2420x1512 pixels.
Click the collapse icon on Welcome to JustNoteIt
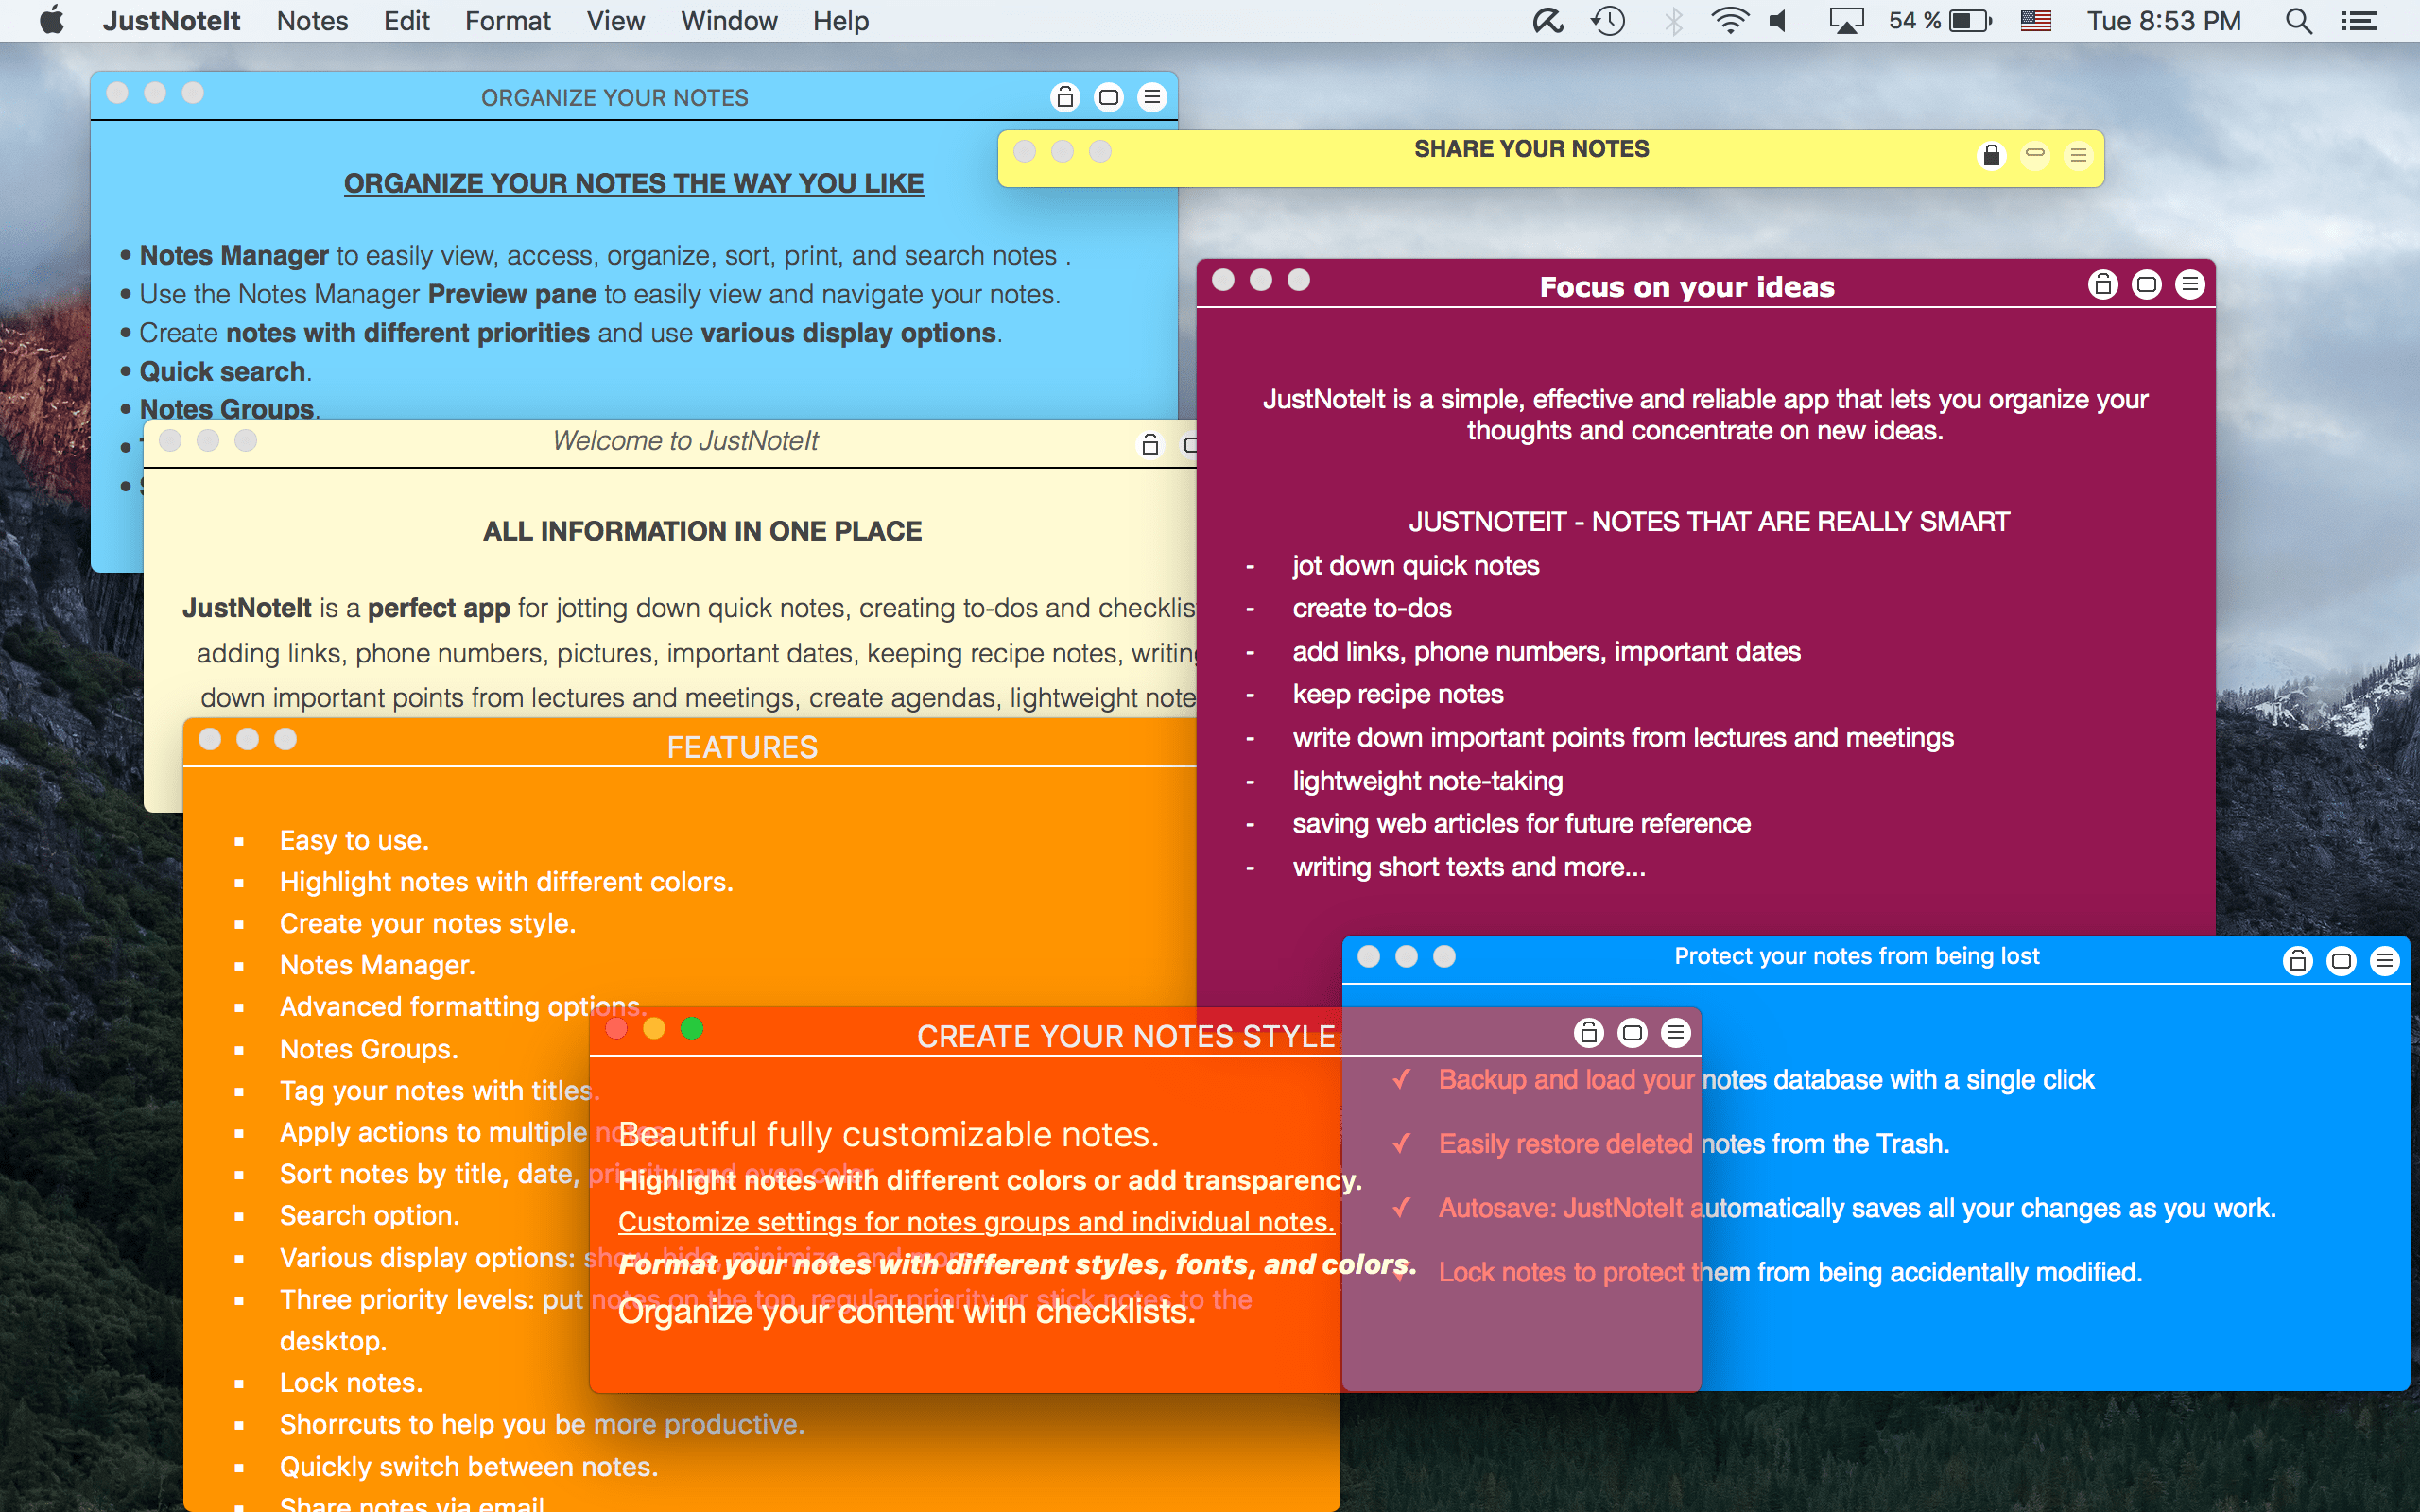pyautogui.click(x=1192, y=443)
